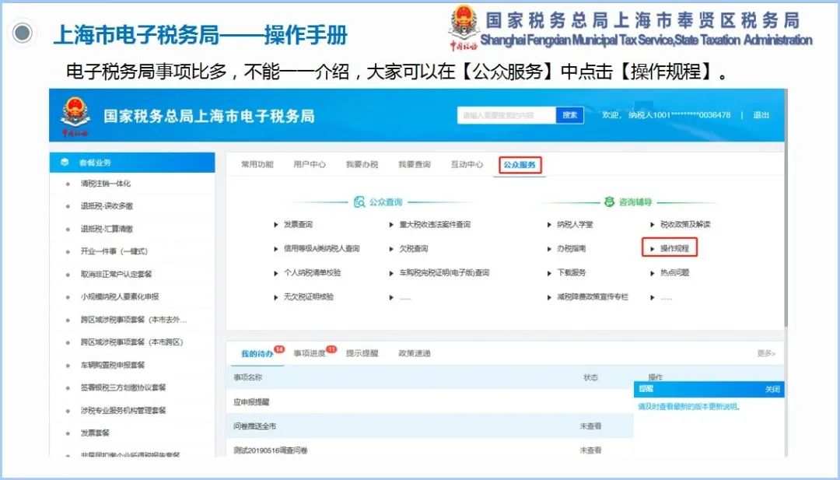Click the 咨询辅导 headset icon

(609, 202)
